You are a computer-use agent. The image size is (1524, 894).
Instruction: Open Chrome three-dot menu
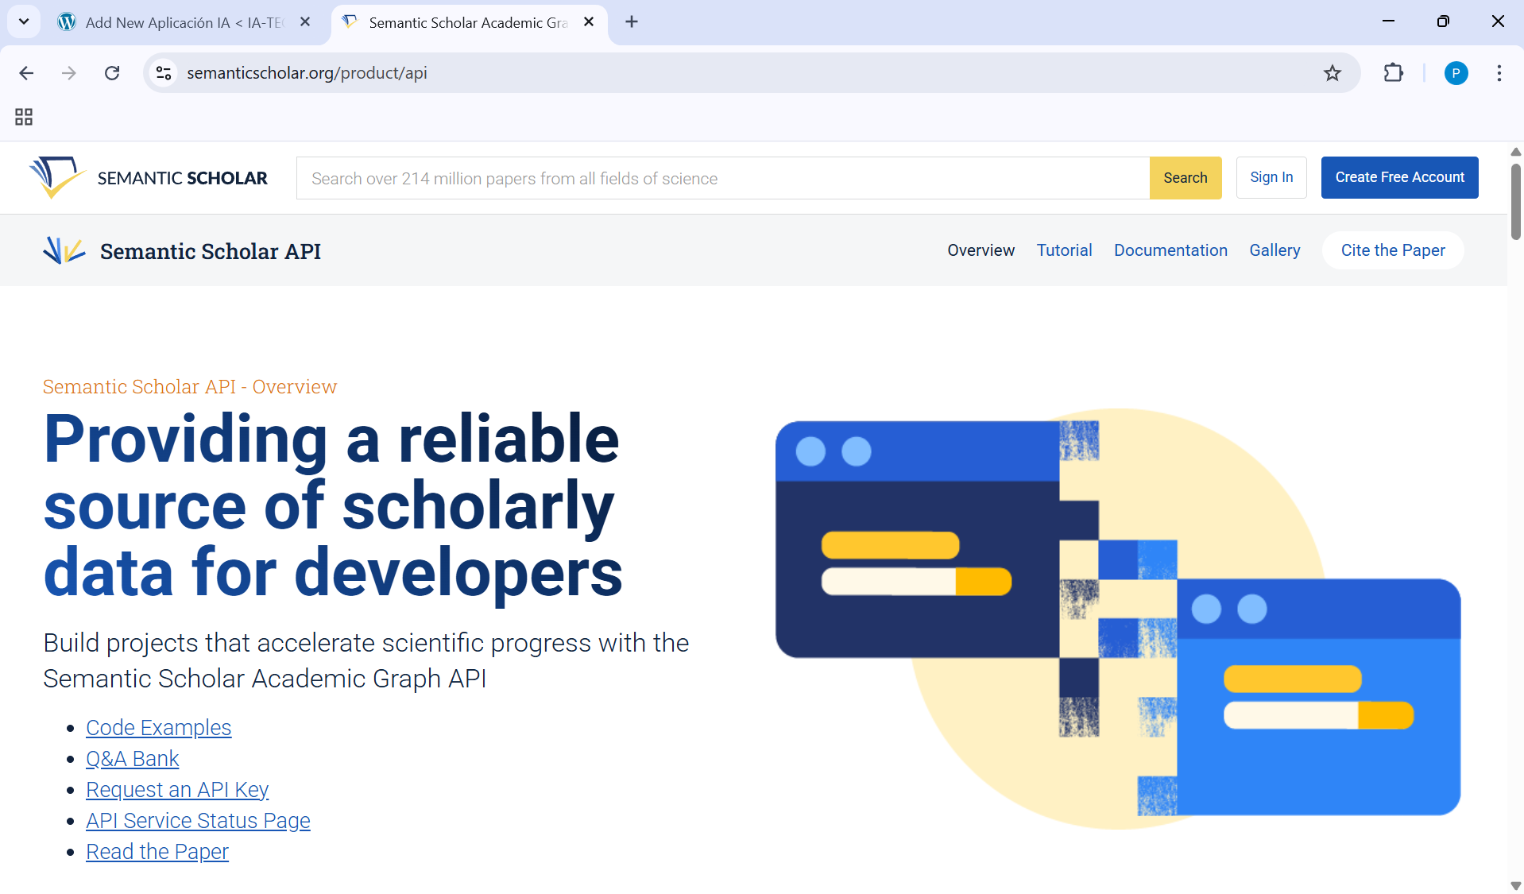point(1499,73)
